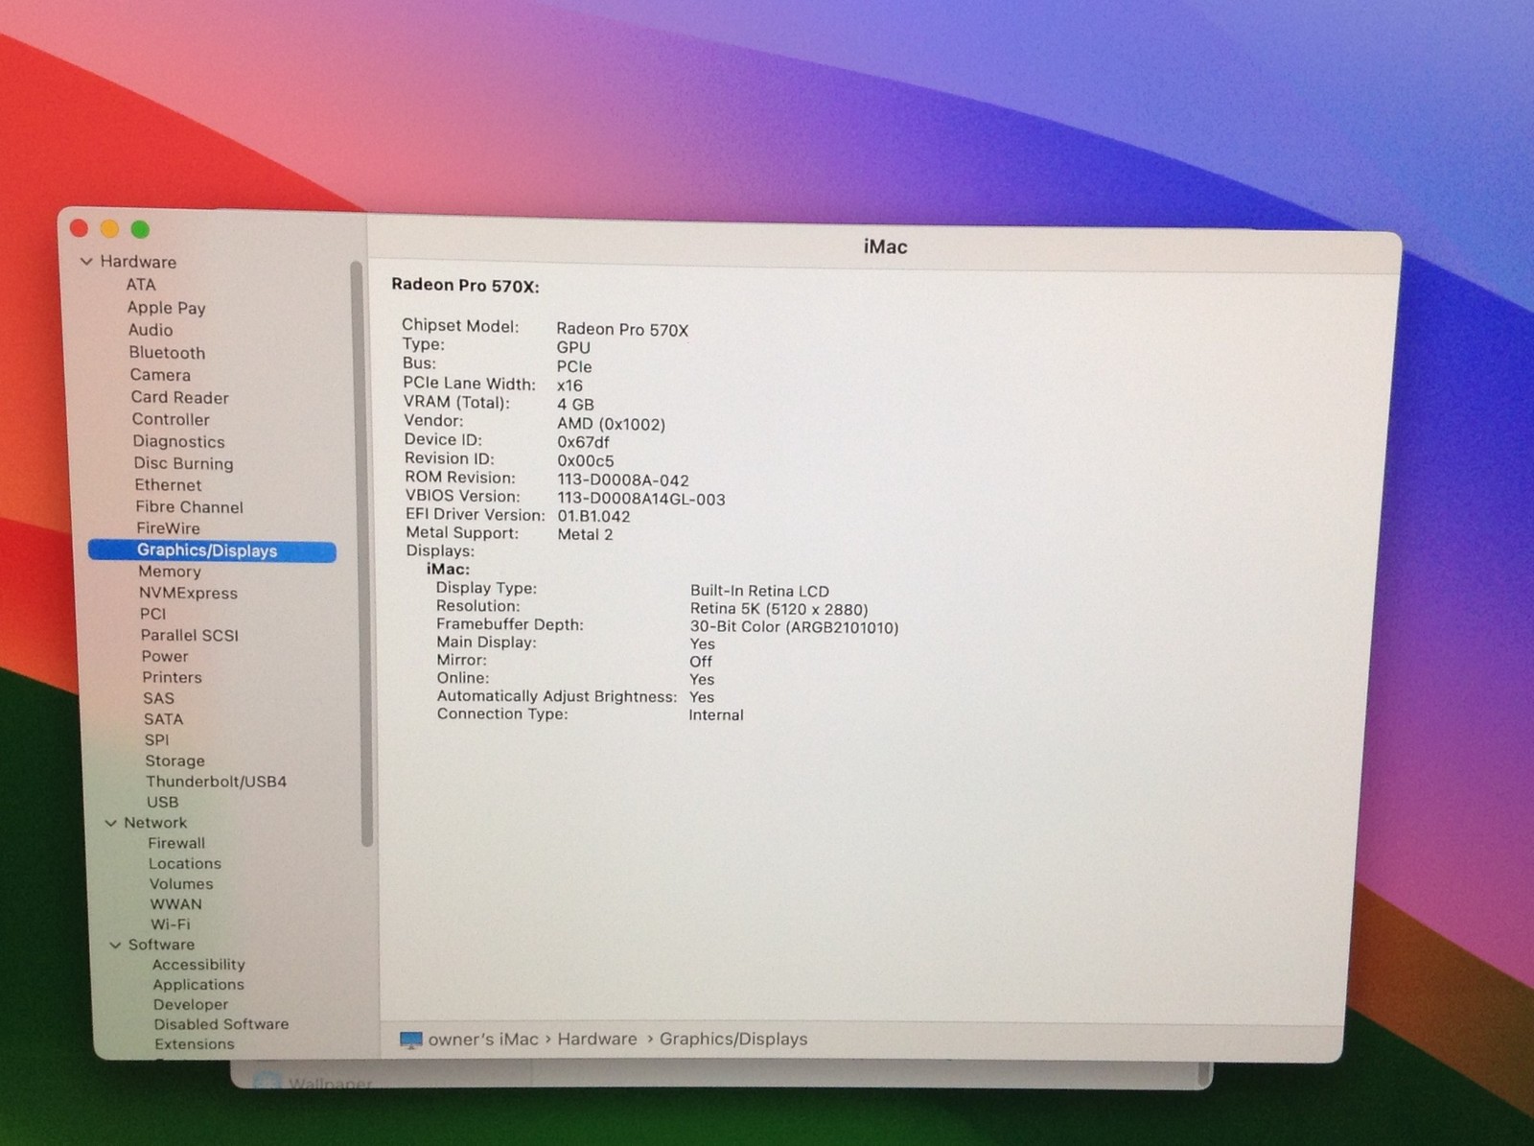The image size is (1534, 1146).
Task: Click the 30-Bit Color framebuffer value
Action: click(x=794, y=628)
